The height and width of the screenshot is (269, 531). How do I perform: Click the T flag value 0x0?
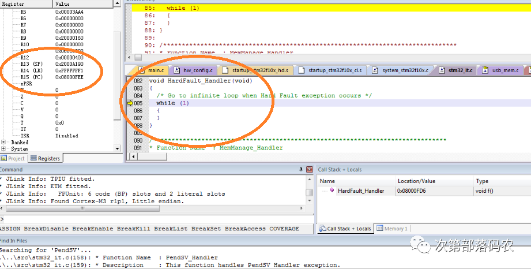tap(59, 123)
